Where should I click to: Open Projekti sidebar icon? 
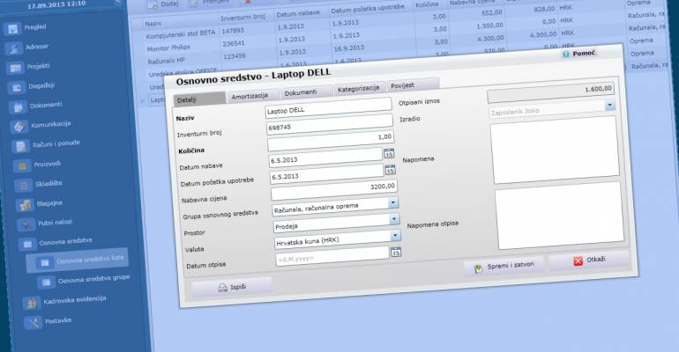pyautogui.click(x=15, y=69)
